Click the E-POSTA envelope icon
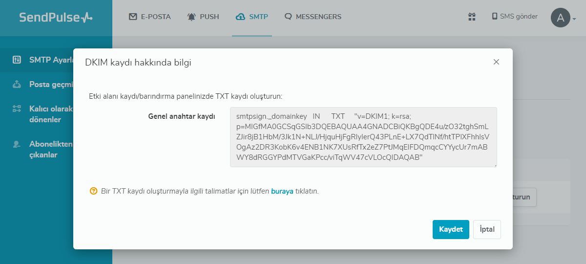The image size is (586, 264). click(133, 17)
